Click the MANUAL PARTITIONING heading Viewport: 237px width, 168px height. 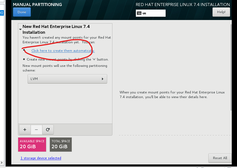click(x=37, y=4)
